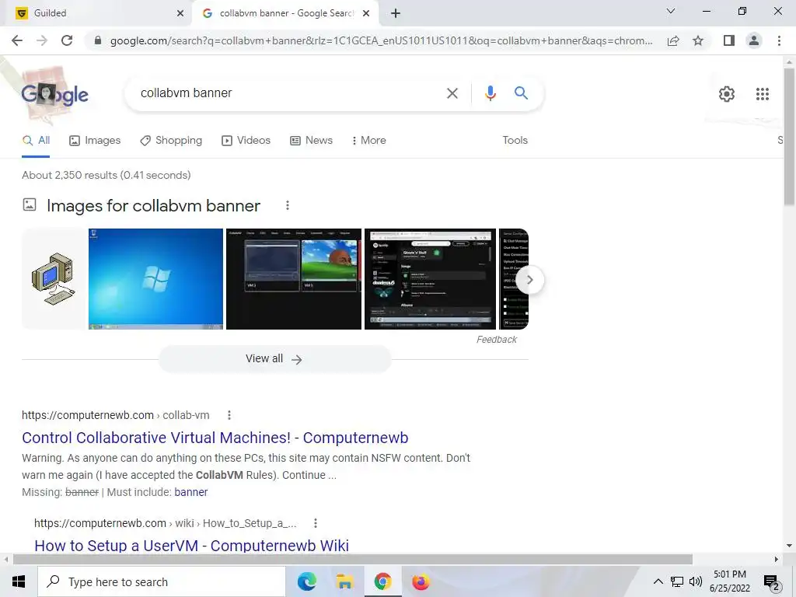Open Google quick settings gear
The image size is (796, 597).
coord(727,94)
